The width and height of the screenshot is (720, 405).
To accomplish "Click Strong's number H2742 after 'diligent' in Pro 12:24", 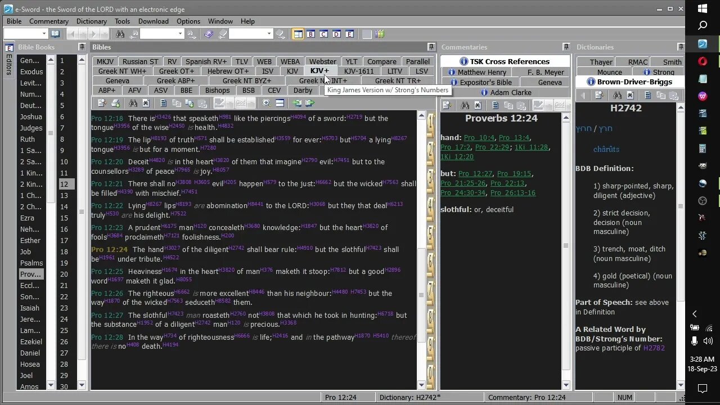I will tap(237, 248).
